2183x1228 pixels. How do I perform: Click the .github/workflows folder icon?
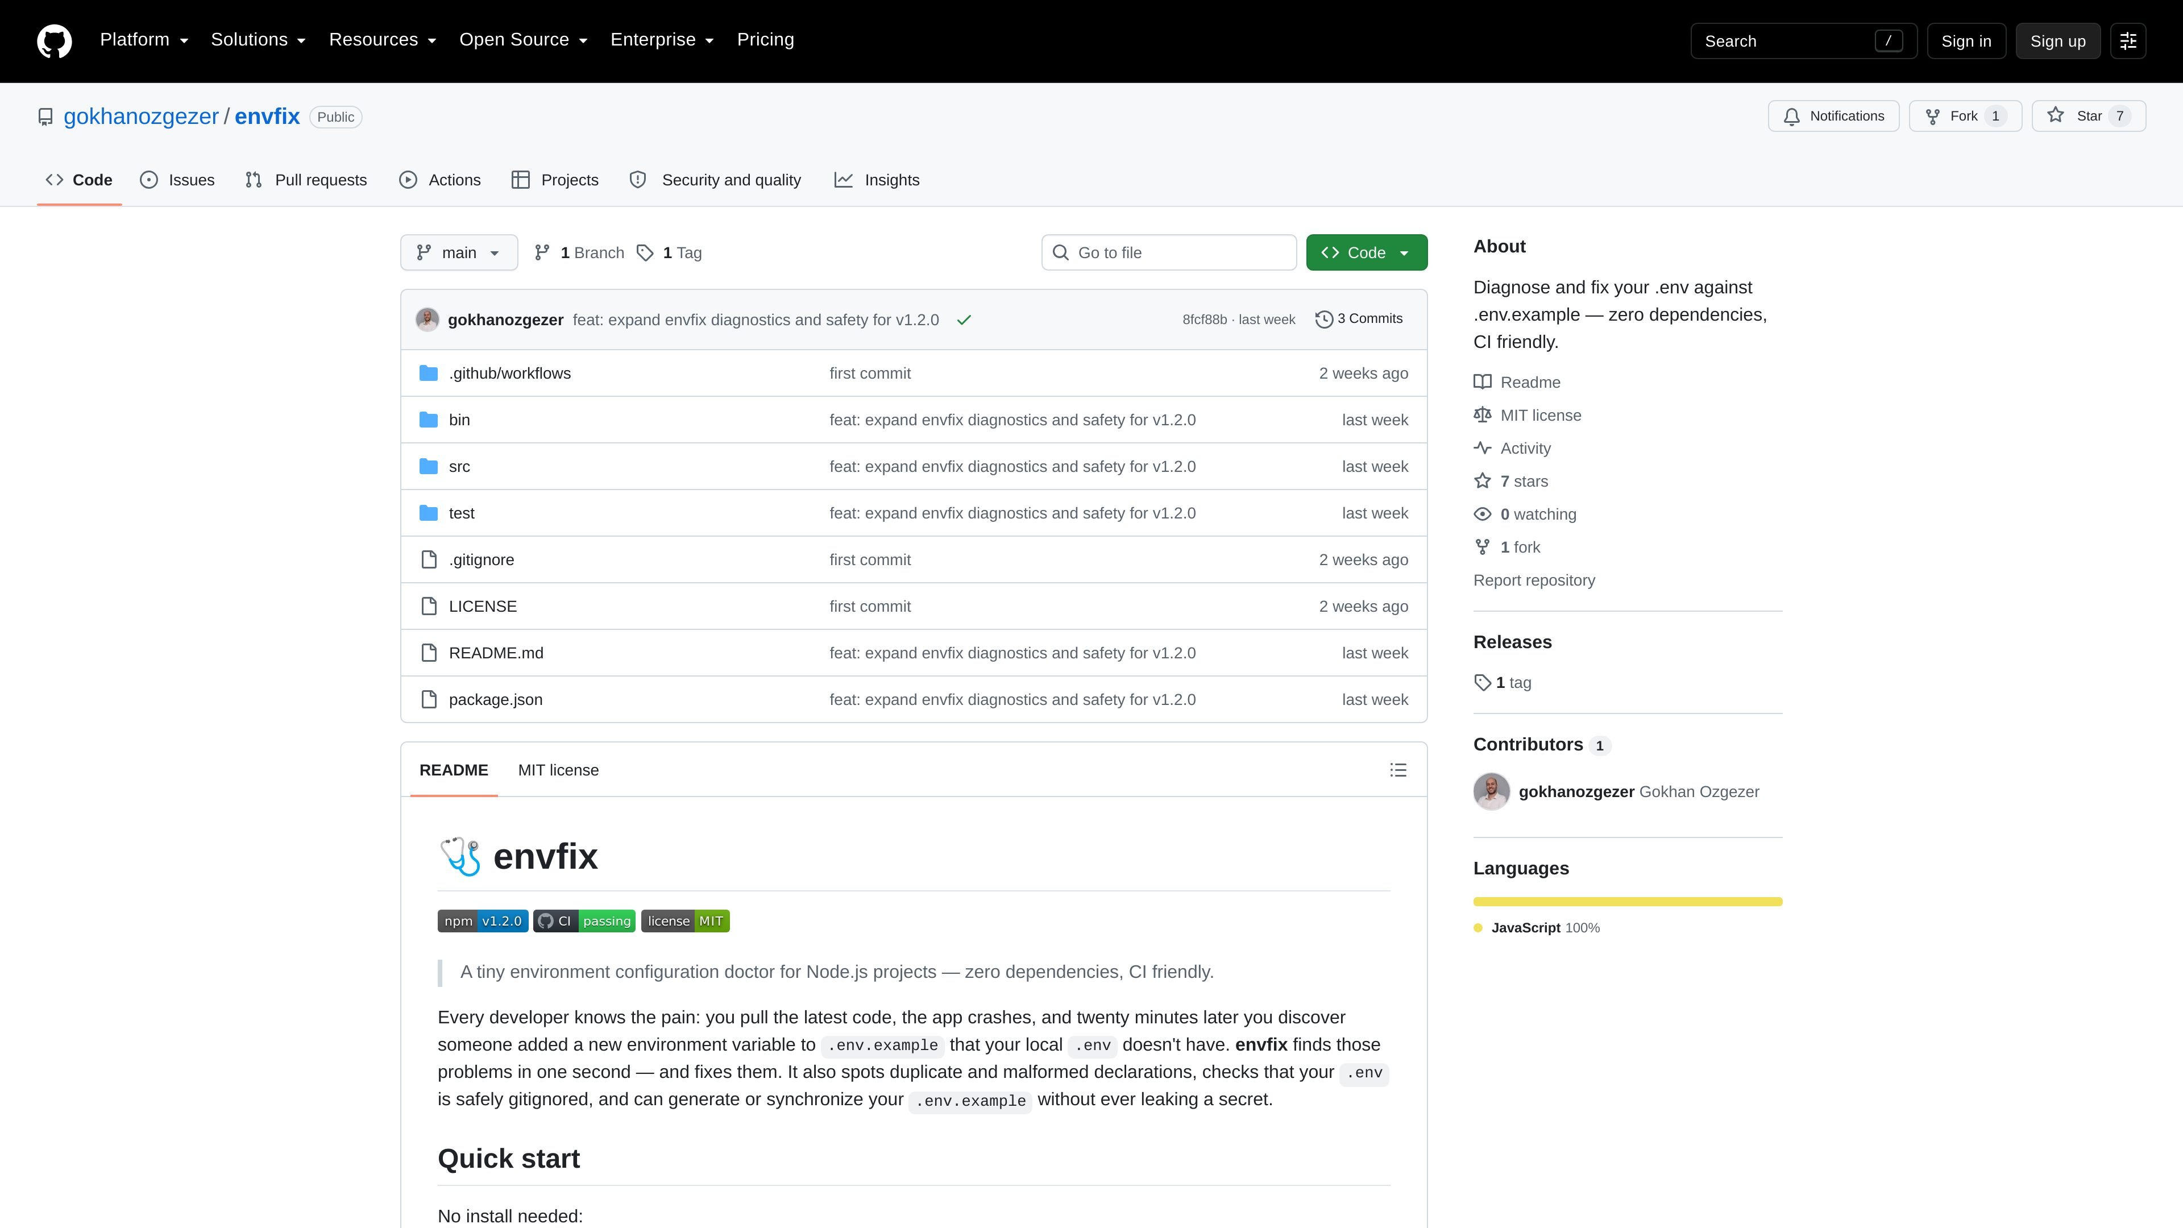click(x=429, y=373)
